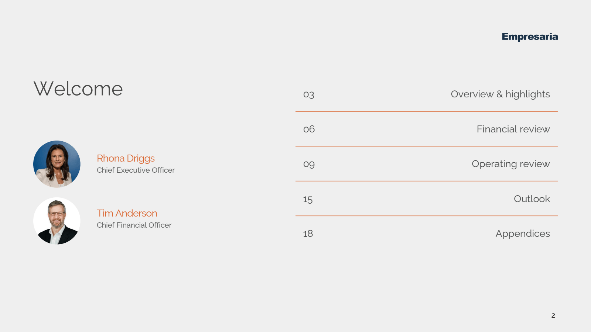Screen dimensions: 591x332
Task: Click the slide number 2
Action: (553, 315)
